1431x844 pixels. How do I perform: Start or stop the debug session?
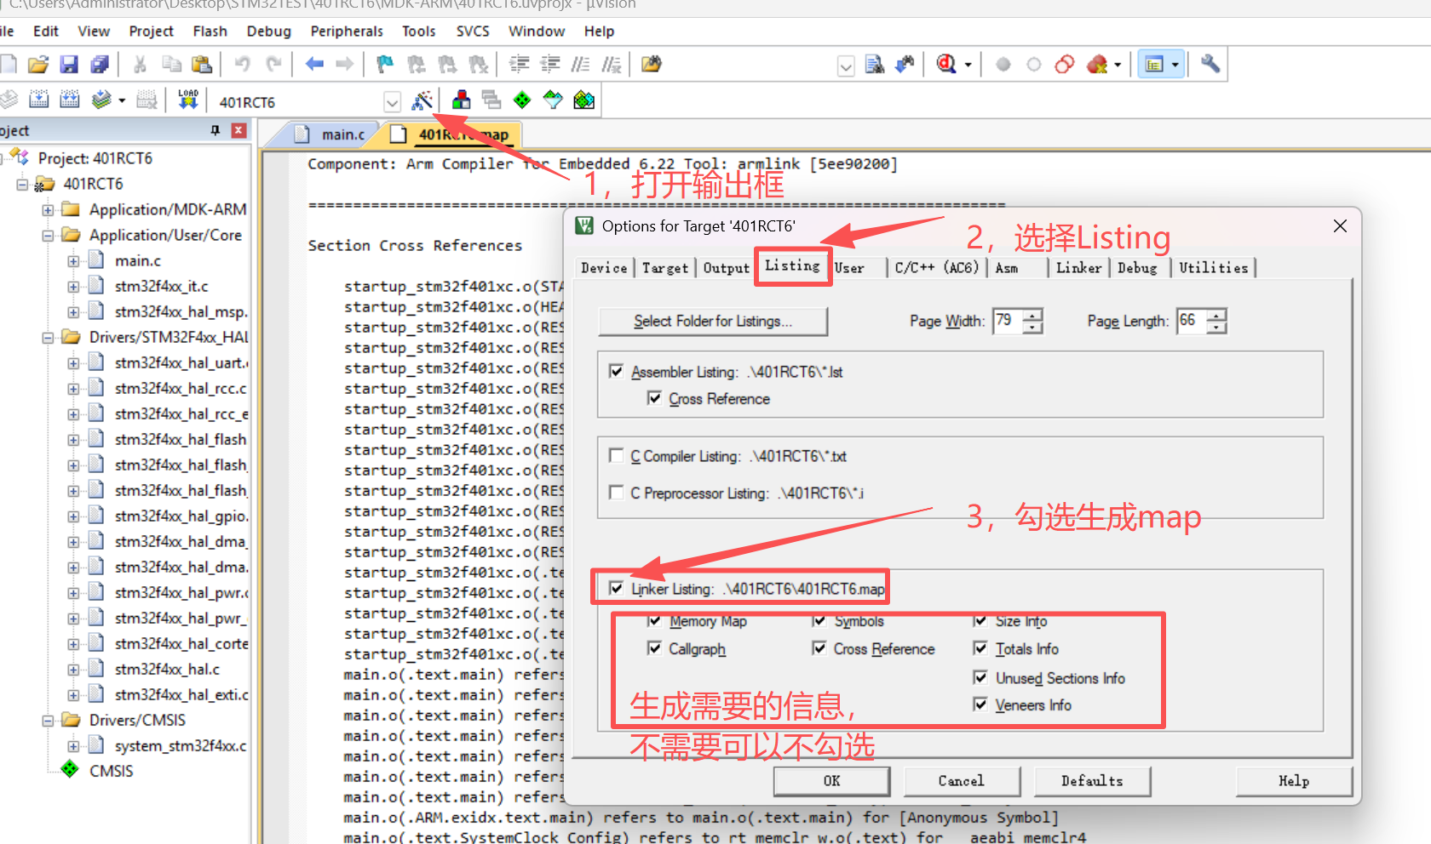coord(946,65)
